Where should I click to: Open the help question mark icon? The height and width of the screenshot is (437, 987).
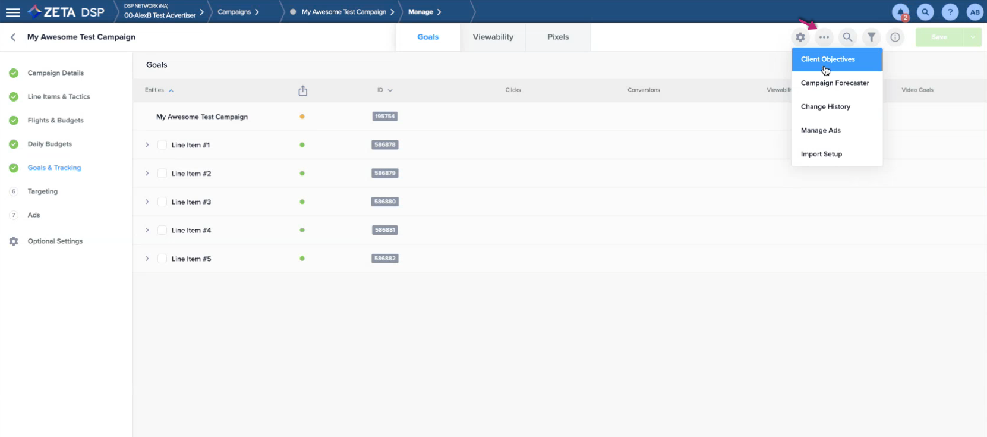coord(950,12)
